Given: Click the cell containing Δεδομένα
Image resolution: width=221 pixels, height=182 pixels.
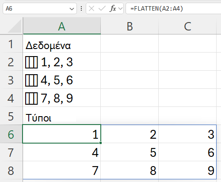Looking at the screenshot, I should 62,44.
